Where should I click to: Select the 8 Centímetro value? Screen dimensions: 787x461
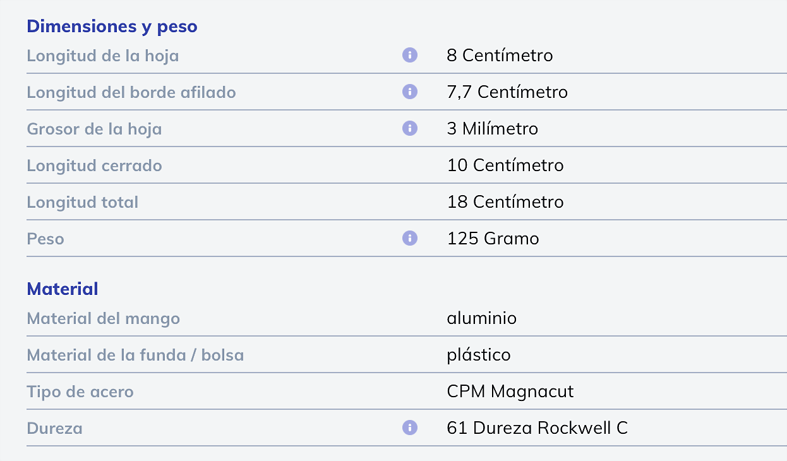click(x=500, y=56)
